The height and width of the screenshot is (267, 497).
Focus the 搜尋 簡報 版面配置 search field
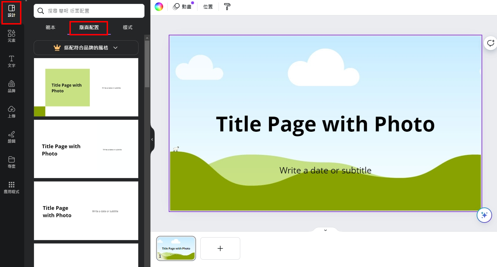coord(89,11)
